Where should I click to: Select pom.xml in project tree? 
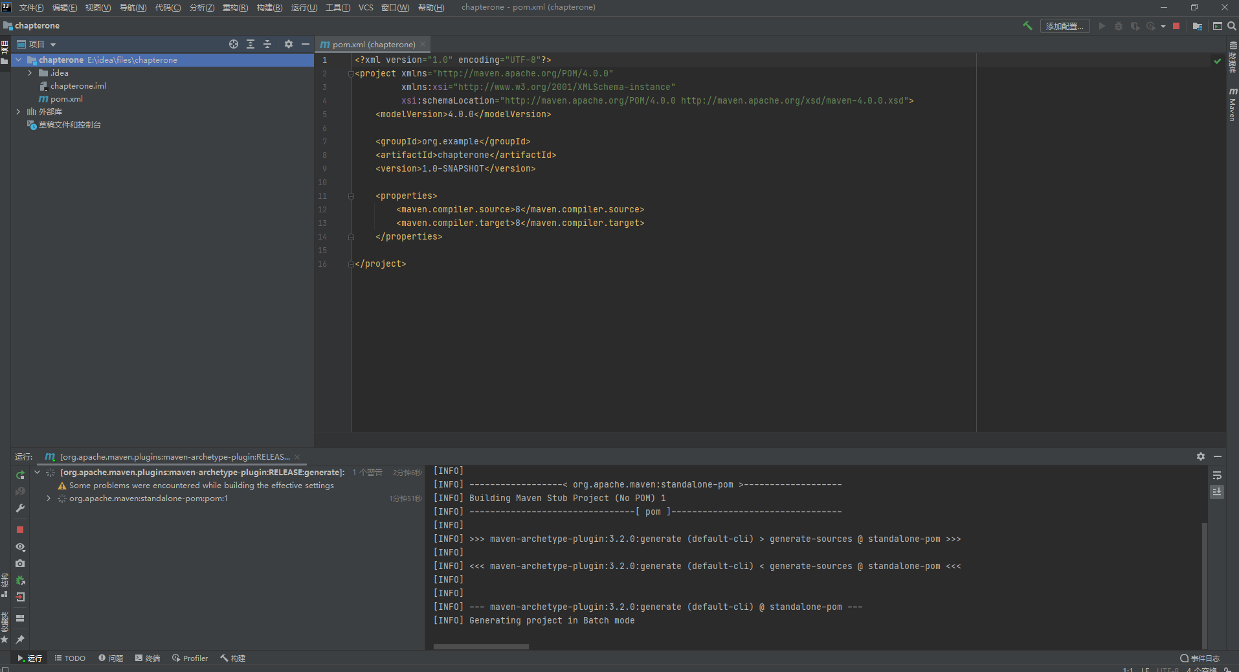pos(67,99)
